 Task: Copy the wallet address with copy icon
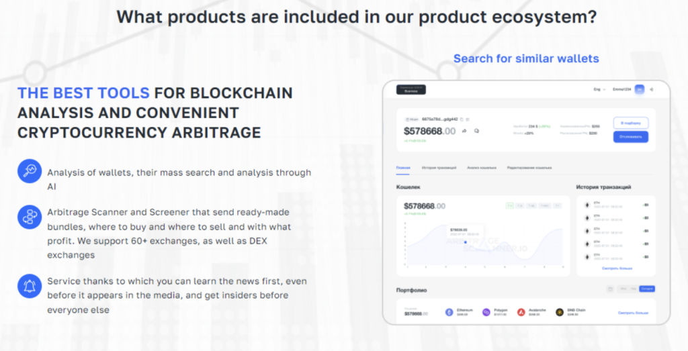(462, 119)
